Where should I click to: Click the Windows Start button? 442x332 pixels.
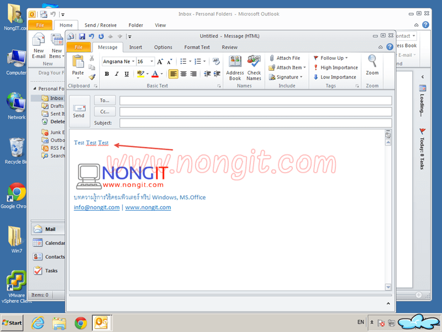pyautogui.click(x=12, y=323)
